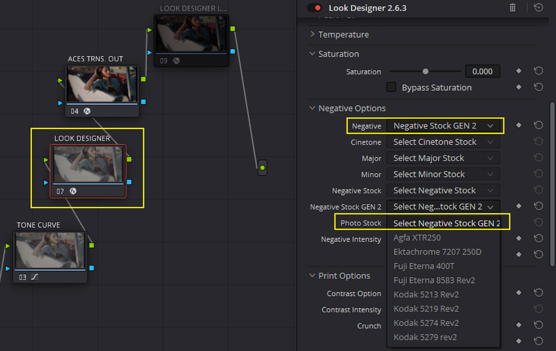Reset the Crunch parameter
556x351 pixels.
(x=538, y=326)
